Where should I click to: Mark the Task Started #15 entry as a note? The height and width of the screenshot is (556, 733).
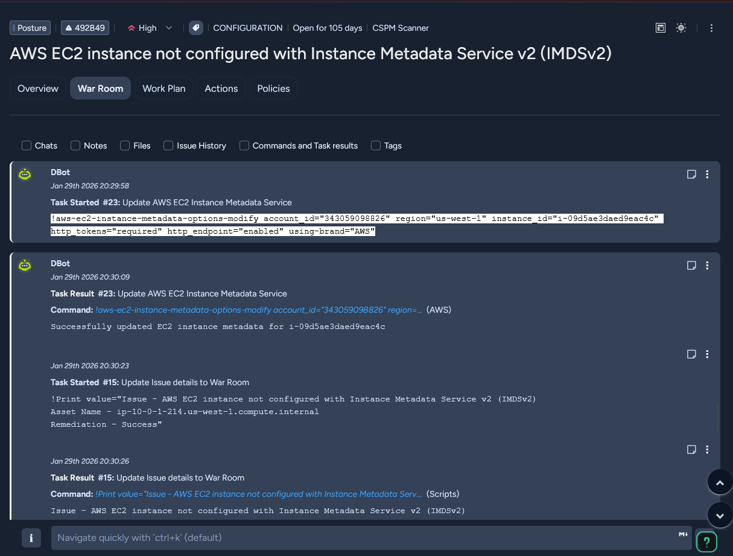click(691, 354)
